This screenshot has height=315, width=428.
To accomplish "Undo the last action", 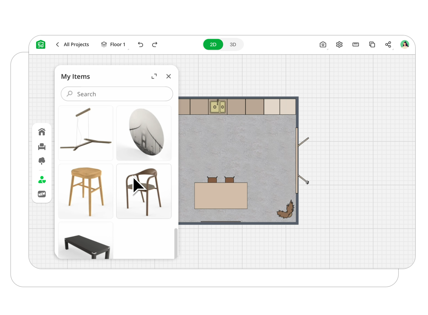I will [140, 44].
